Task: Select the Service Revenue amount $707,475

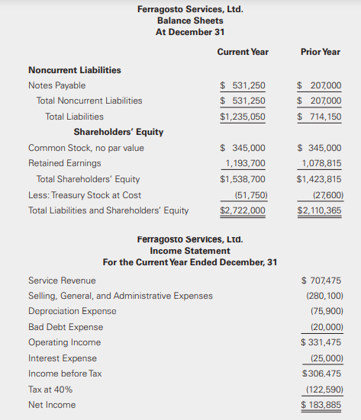Action: [x=321, y=281]
